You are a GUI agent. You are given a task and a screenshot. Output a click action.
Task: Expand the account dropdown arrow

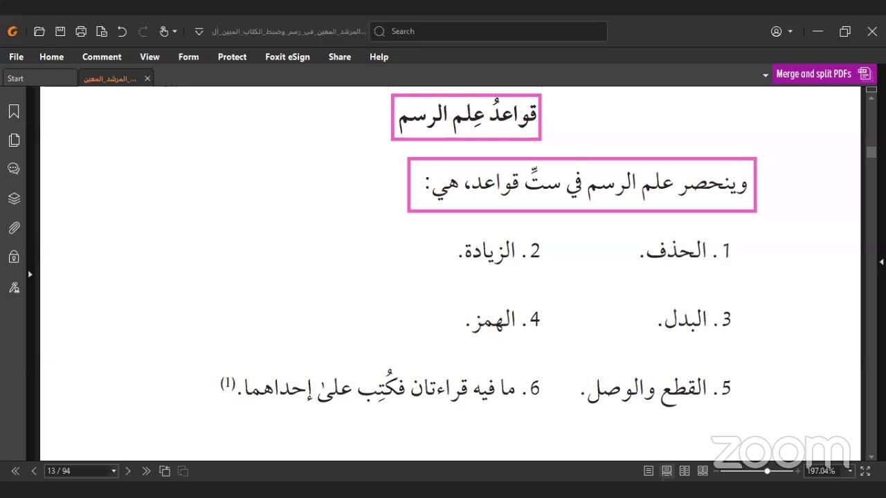click(790, 32)
